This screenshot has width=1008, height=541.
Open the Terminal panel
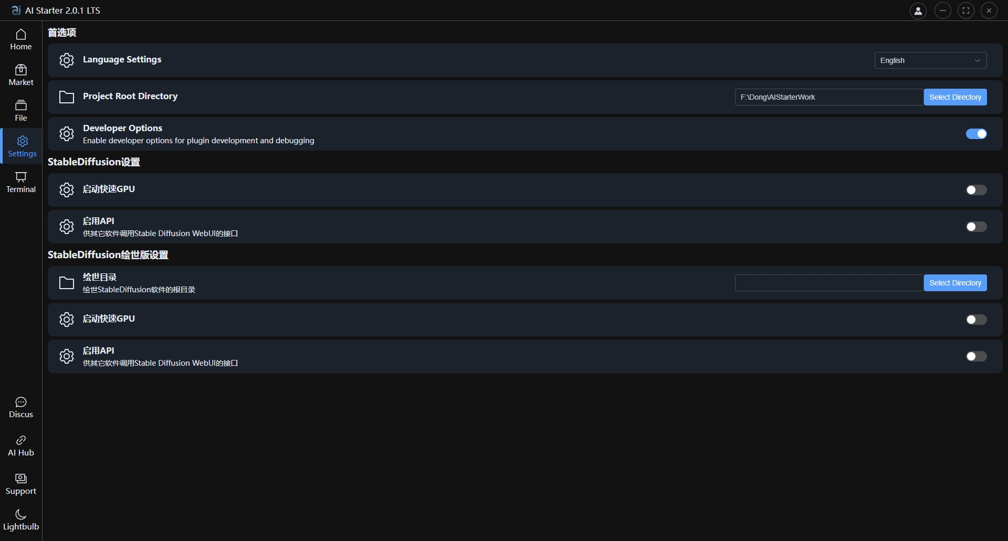point(21,182)
